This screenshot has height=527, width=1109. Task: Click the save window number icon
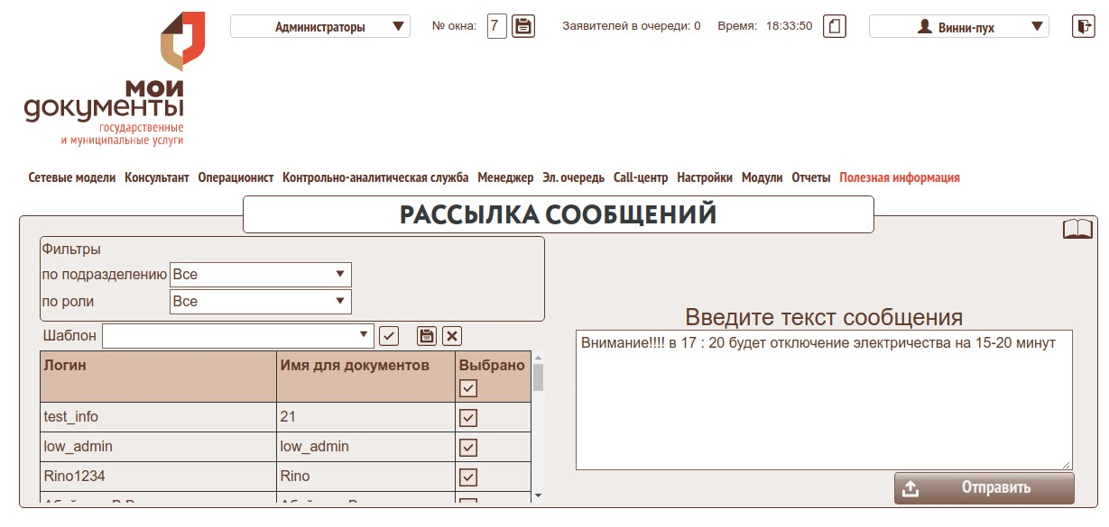[523, 26]
